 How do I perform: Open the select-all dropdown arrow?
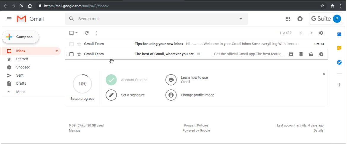[77, 33]
